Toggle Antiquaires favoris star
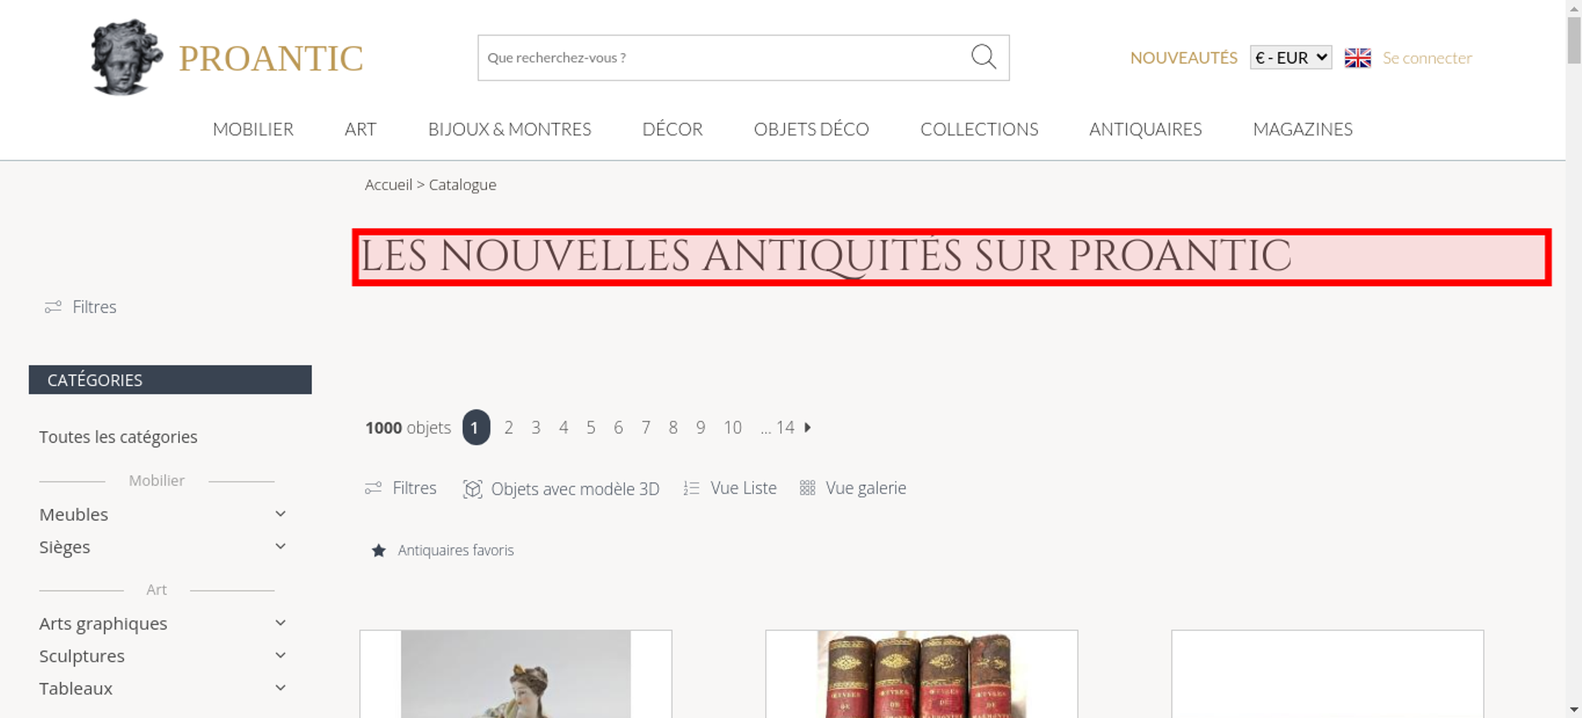Image resolution: width=1582 pixels, height=718 pixels. pyautogui.click(x=379, y=550)
